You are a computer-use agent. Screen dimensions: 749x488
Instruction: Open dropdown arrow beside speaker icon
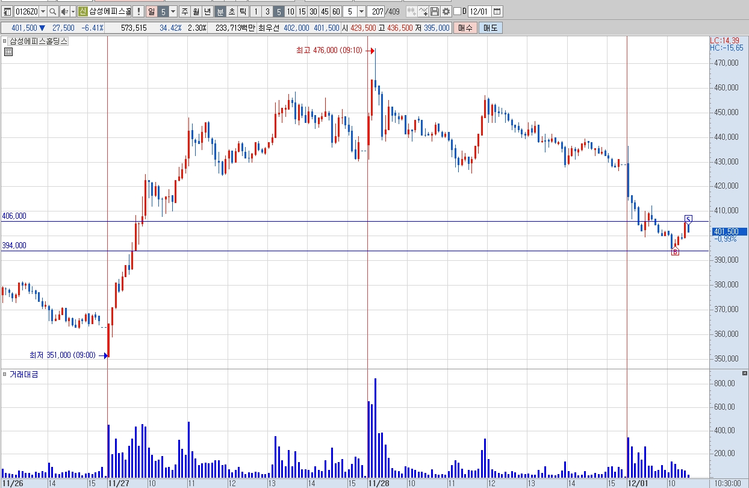pos(73,11)
